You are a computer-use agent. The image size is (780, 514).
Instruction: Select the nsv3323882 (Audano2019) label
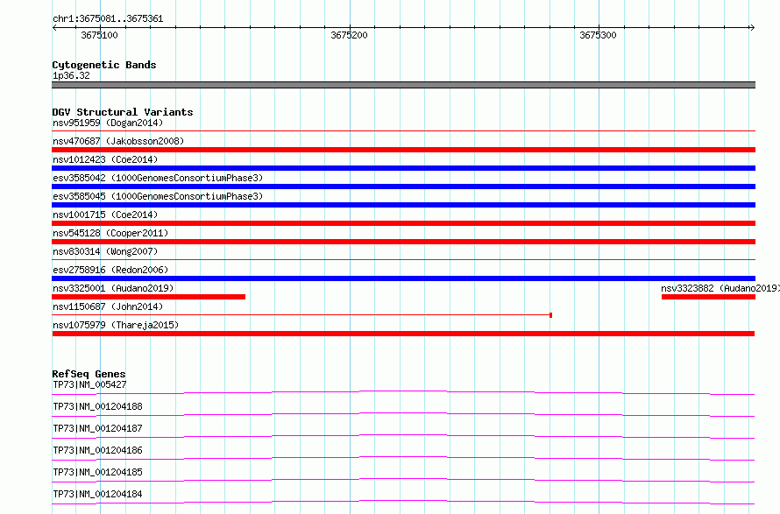click(x=720, y=288)
